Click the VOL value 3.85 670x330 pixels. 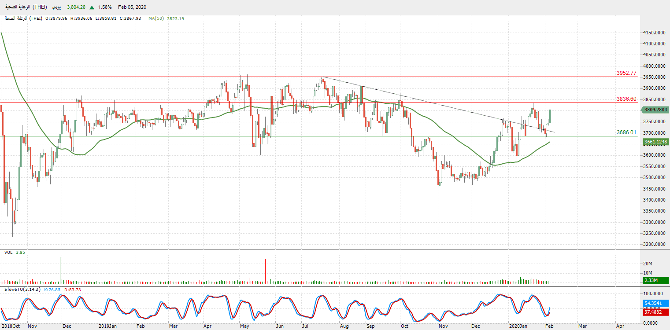click(20, 253)
